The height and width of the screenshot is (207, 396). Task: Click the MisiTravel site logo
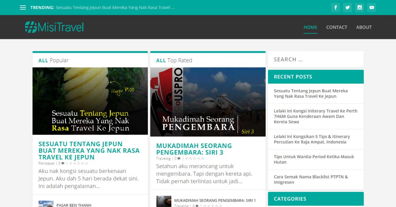[x=54, y=27]
